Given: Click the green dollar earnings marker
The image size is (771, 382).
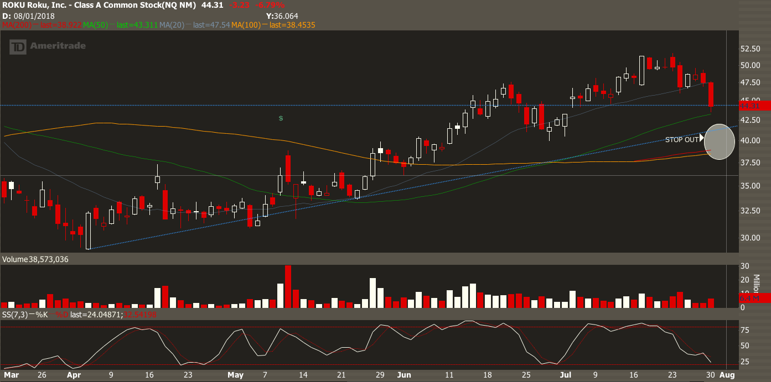Looking at the screenshot, I should (x=281, y=118).
